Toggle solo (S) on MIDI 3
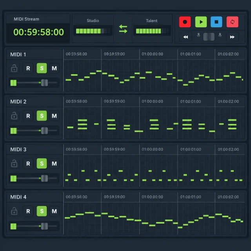This screenshot has height=251, width=251. (x=42, y=164)
